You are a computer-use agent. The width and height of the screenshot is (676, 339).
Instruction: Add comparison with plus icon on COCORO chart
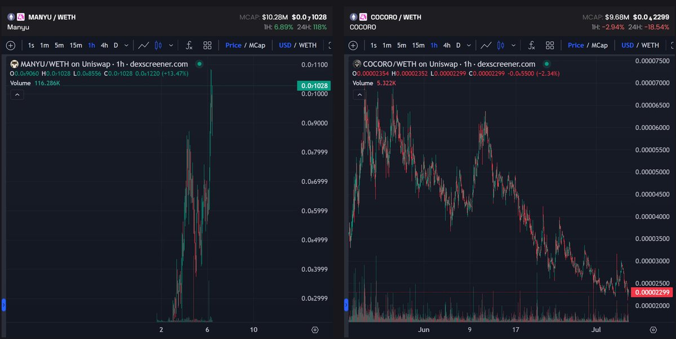coord(353,45)
